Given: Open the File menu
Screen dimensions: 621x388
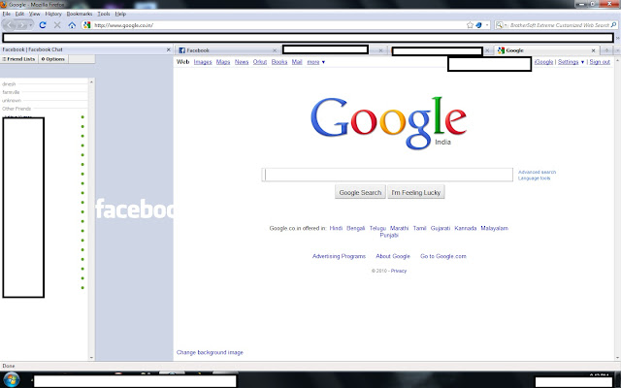Looking at the screenshot, I should [7, 14].
